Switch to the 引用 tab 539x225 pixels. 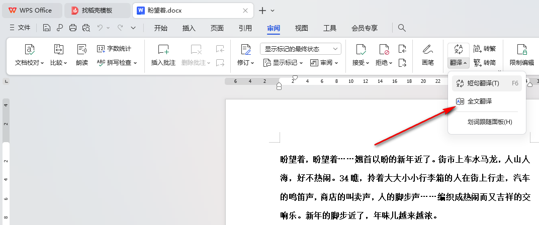coord(245,28)
